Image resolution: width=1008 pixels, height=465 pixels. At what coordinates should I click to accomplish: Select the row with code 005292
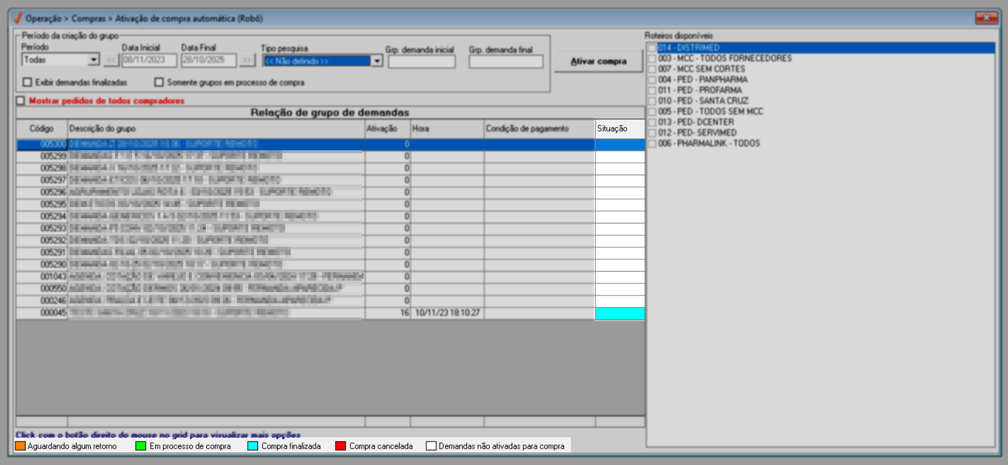(x=331, y=240)
